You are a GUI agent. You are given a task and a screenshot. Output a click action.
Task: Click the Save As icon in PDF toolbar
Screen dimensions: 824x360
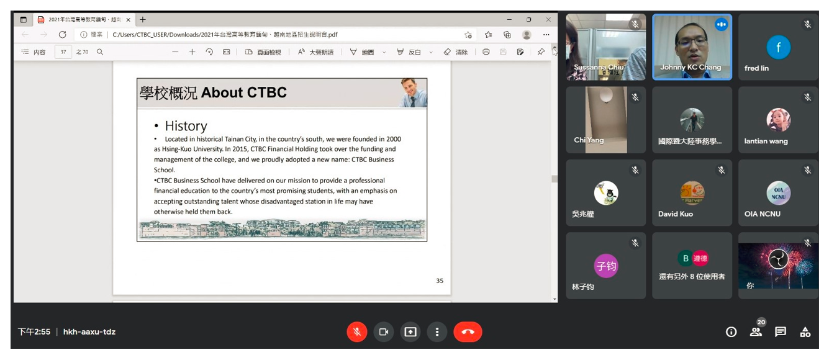pyautogui.click(x=520, y=52)
